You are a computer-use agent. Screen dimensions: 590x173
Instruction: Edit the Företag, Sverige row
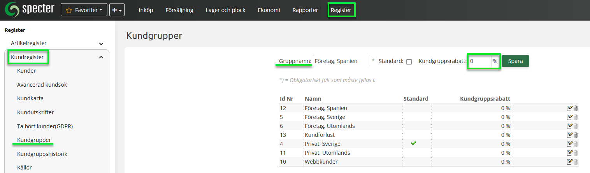pos(569,117)
